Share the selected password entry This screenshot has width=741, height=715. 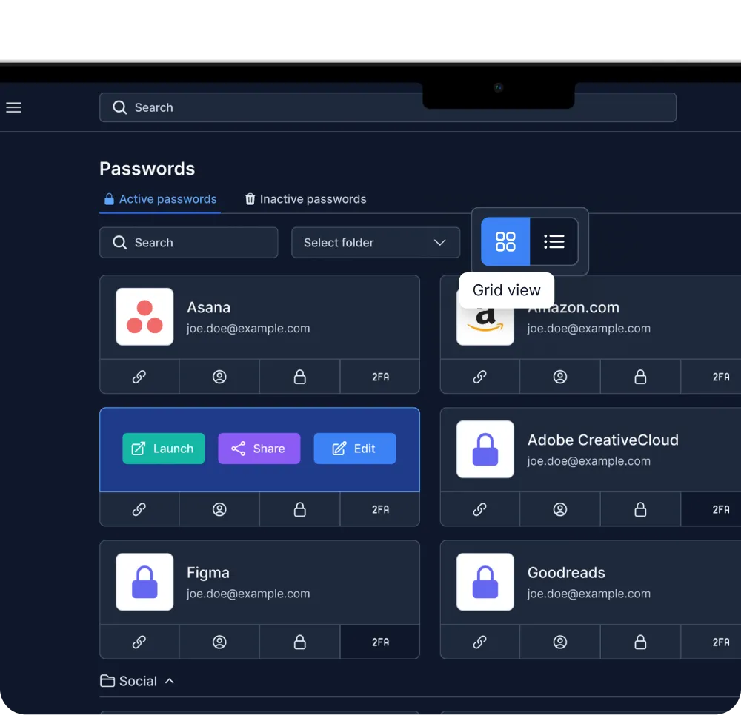pyautogui.click(x=259, y=449)
